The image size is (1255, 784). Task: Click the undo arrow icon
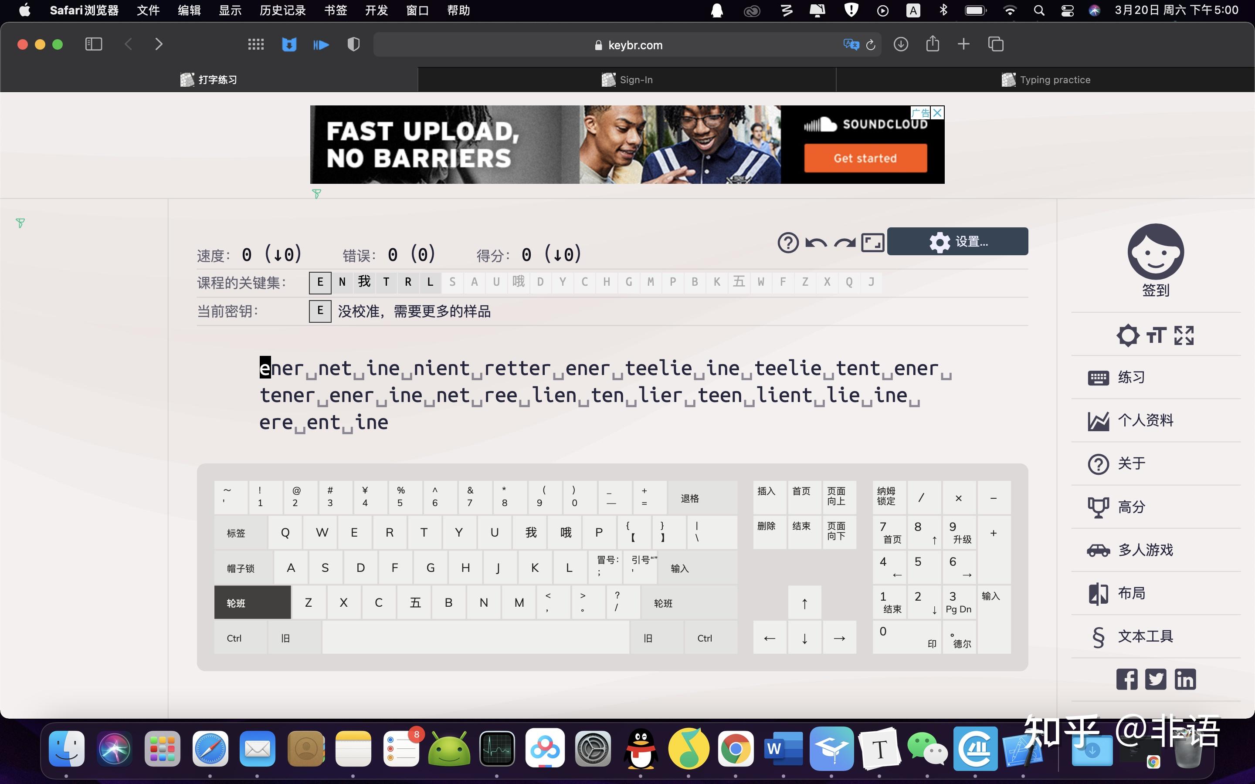(x=816, y=242)
